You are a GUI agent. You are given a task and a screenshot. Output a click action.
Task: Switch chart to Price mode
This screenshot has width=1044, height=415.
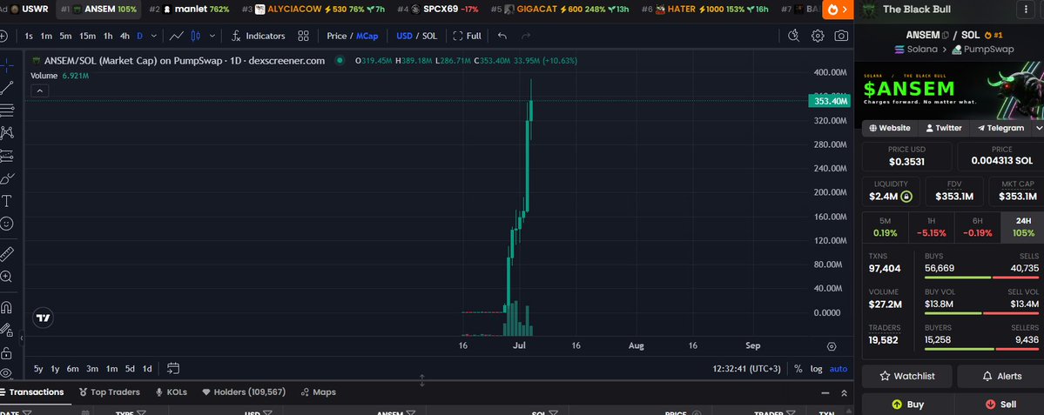336,36
